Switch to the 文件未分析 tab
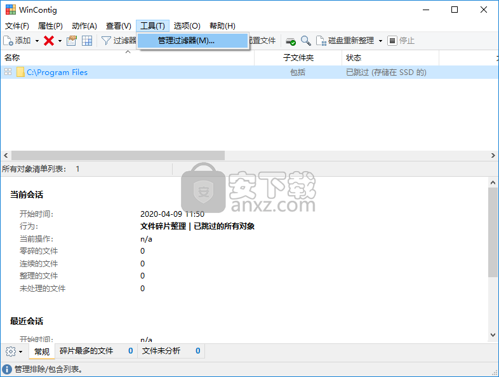Viewport: 499px width, 377px height. pos(171,351)
